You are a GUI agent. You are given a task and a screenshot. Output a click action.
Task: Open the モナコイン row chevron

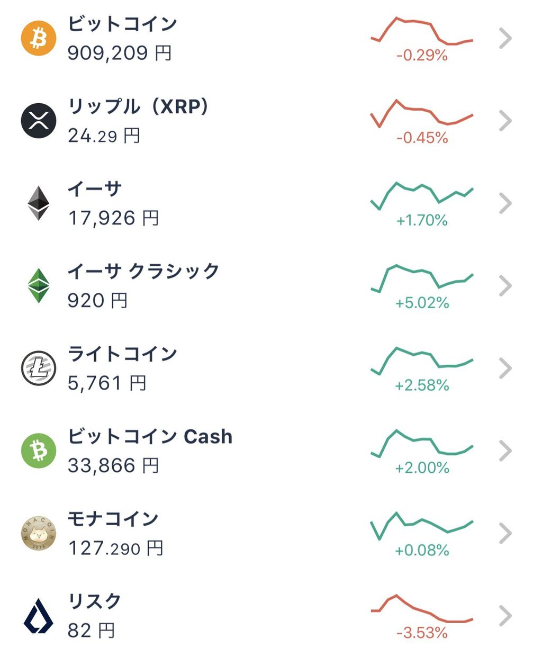coord(505,533)
